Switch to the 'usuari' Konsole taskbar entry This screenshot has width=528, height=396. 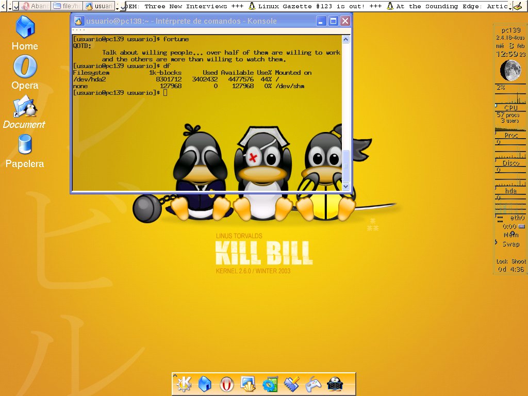point(99,6)
